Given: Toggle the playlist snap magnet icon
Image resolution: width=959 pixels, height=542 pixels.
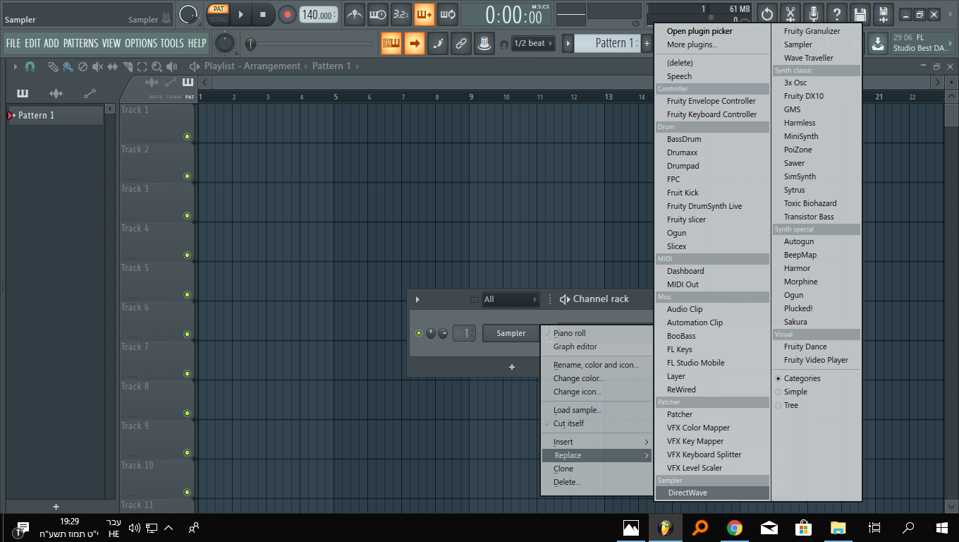Looking at the screenshot, I should [x=30, y=66].
